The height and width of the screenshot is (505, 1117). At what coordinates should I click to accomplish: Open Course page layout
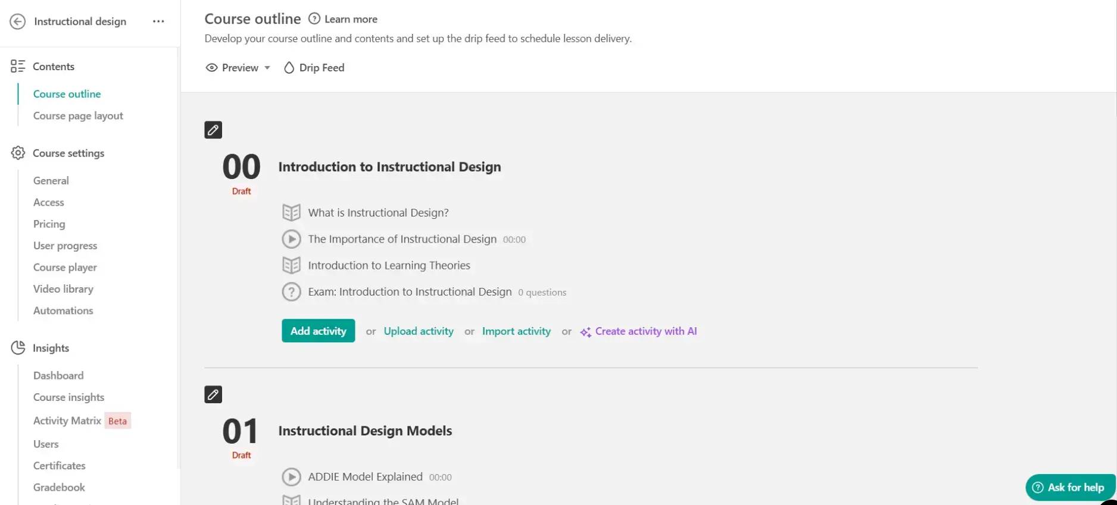coord(78,115)
